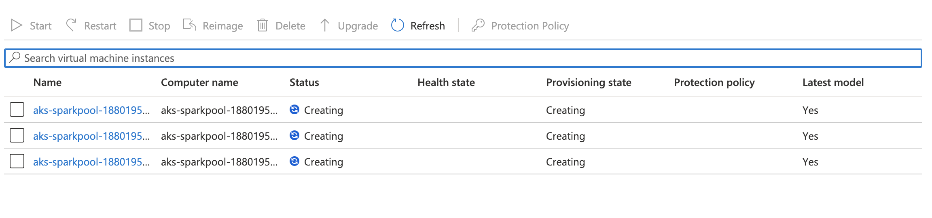Screen dimensions: 932x218
Task: Click the Reimage icon in toolbar
Action: [x=189, y=25]
